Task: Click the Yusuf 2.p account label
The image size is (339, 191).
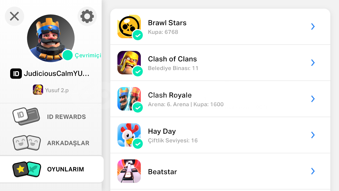Action: point(57,90)
